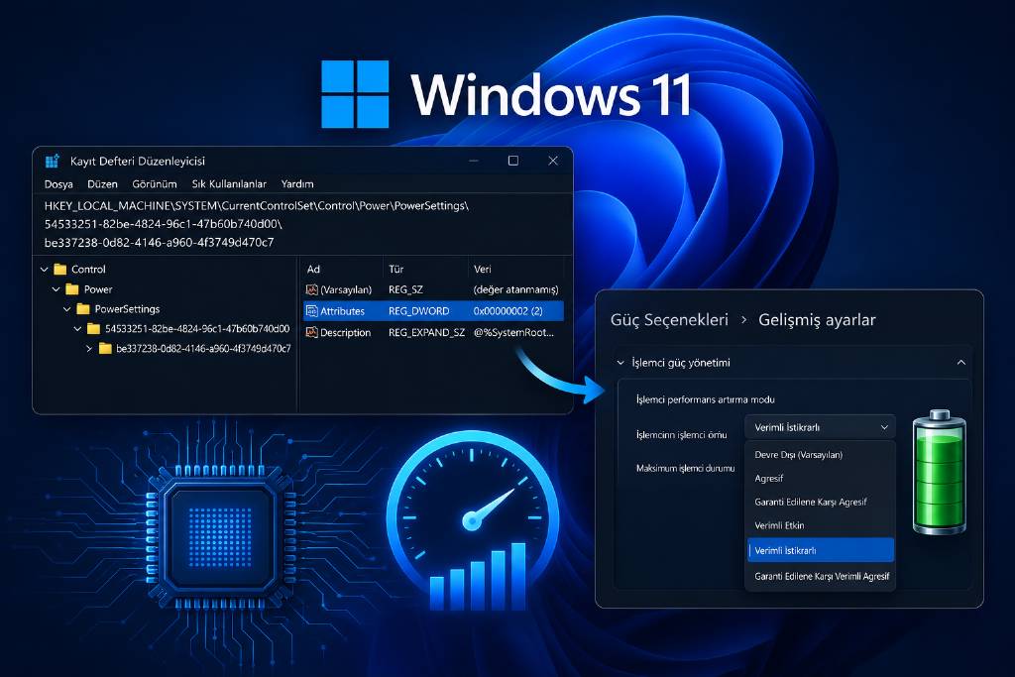Viewport: 1015px width, 677px height.
Task: Select the (Varsayılan) value name
Action: [x=346, y=289]
